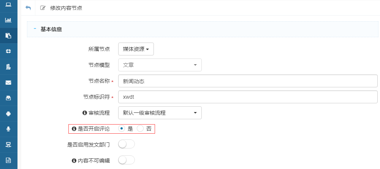The height and width of the screenshot is (169, 380).
Task: Click the inbox tray sidebar icon
Action: pos(8,98)
